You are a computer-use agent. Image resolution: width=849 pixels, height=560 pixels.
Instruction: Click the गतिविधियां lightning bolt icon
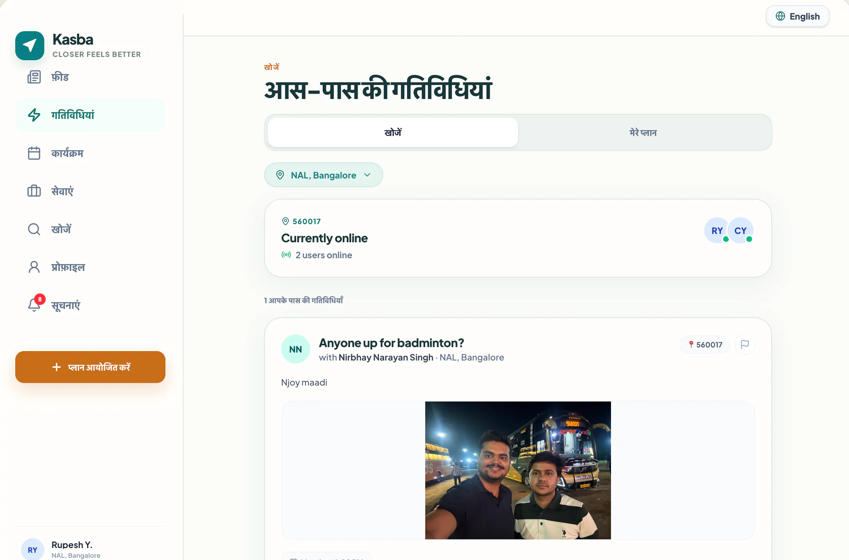[x=34, y=115]
